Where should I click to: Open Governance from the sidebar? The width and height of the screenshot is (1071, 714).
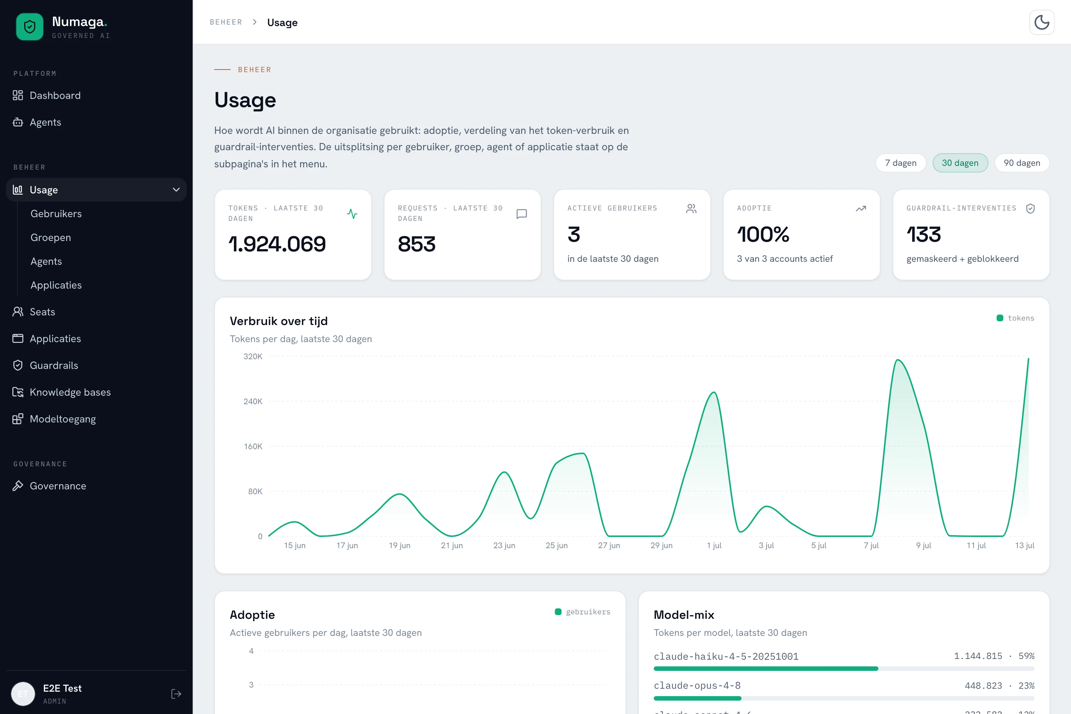[96, 486]
